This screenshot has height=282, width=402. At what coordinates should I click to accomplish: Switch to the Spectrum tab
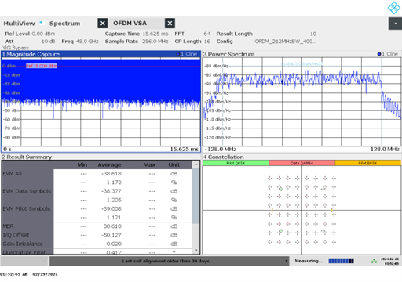(64, 23)
